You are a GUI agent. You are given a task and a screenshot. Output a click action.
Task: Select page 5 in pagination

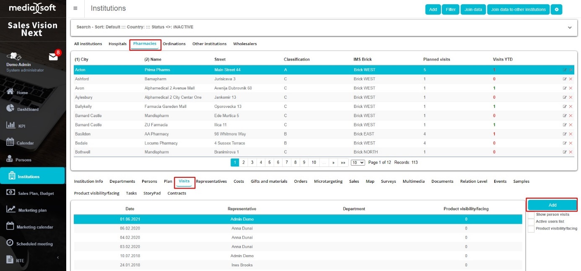(270, 163)
